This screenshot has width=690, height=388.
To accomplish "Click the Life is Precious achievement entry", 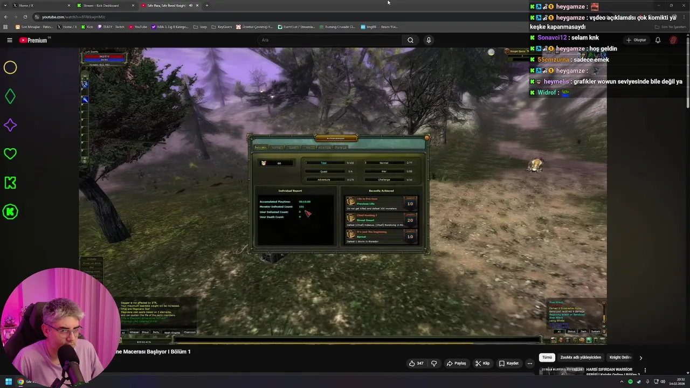I will coord(382,204).
